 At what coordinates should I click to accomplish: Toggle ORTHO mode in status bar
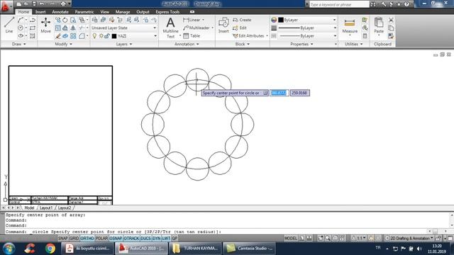[x=87, y=239]
